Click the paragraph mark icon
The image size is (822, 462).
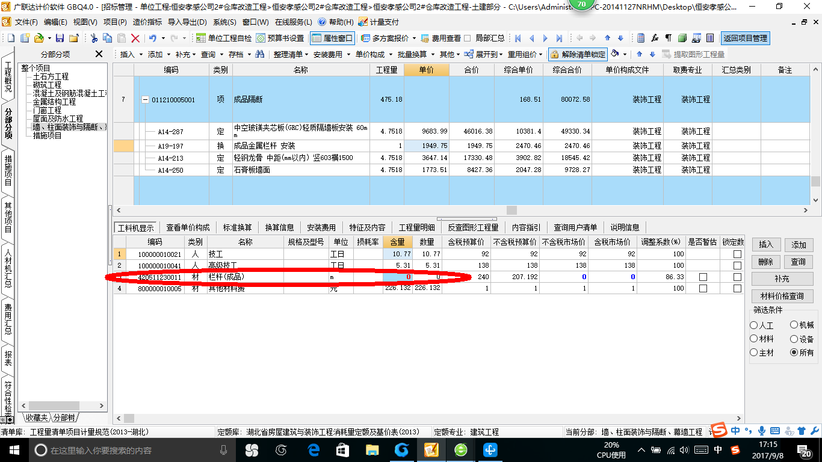tap(669, 38)
